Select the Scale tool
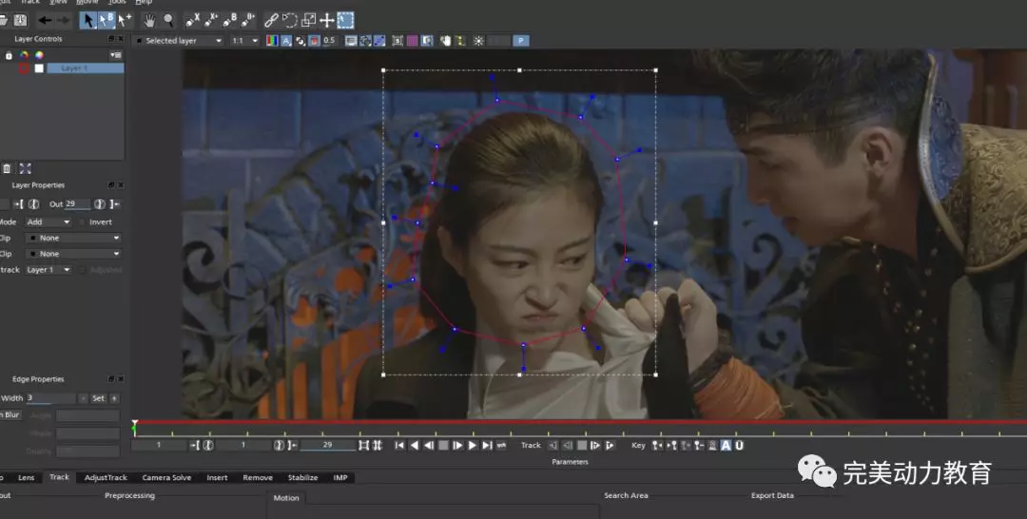 tap(308, 20)
